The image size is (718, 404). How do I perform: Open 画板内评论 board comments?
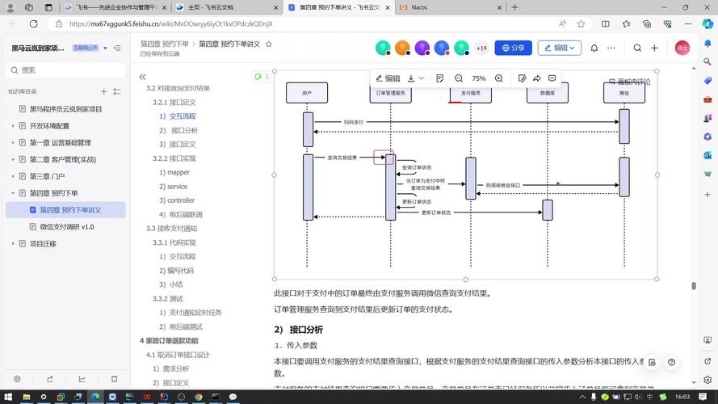(x=630, y=82)
